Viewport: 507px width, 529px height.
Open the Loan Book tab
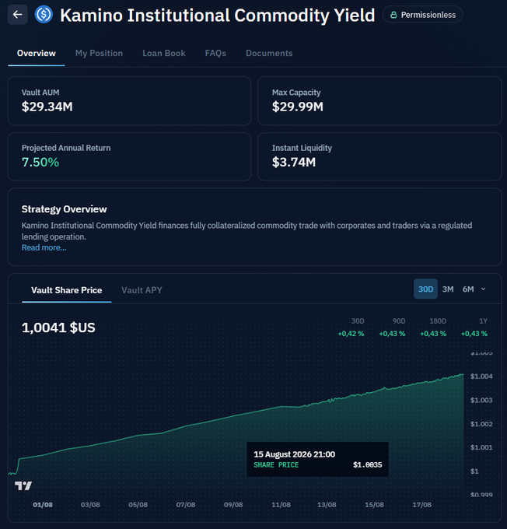pyautogui.click(x=164, y=54)
